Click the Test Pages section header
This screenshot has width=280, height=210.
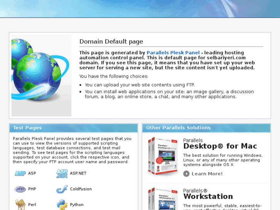pos(74,128)
